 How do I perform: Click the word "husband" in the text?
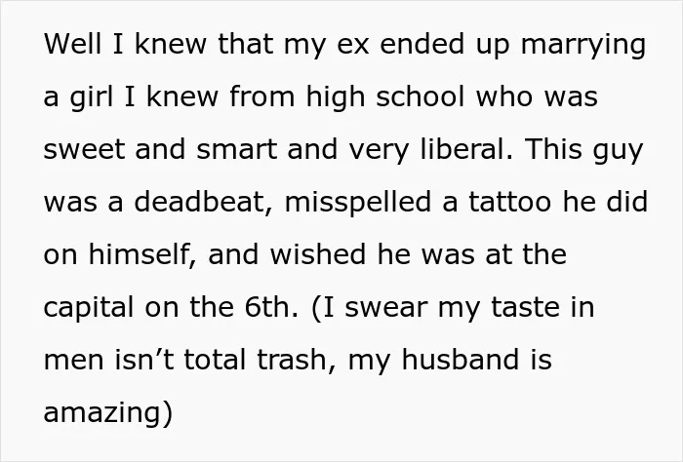pyautogui.click(x=460, y=360)
